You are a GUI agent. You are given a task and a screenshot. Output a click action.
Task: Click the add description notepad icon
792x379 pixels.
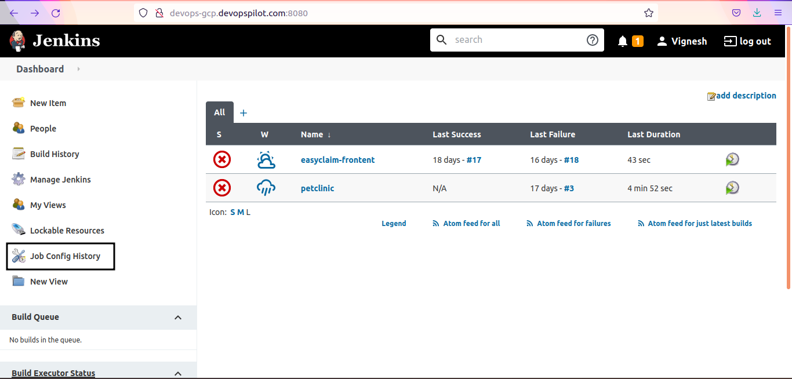(x=711, y=96)
